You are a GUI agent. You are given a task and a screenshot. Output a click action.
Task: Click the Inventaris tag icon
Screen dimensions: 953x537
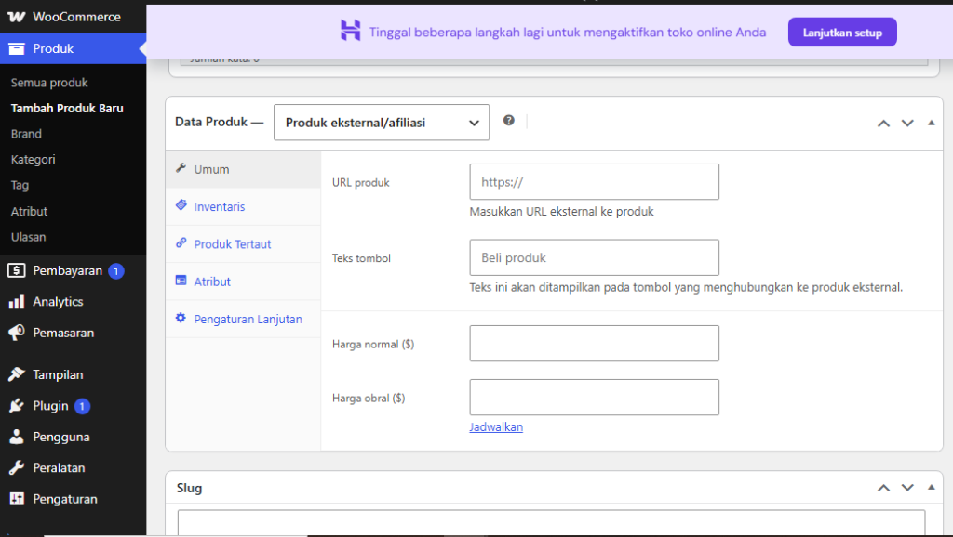tap(181, 205)
